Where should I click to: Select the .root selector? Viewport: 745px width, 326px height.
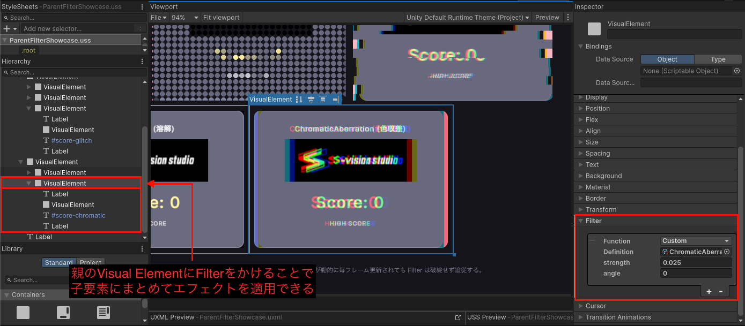(x=28, y=50)
